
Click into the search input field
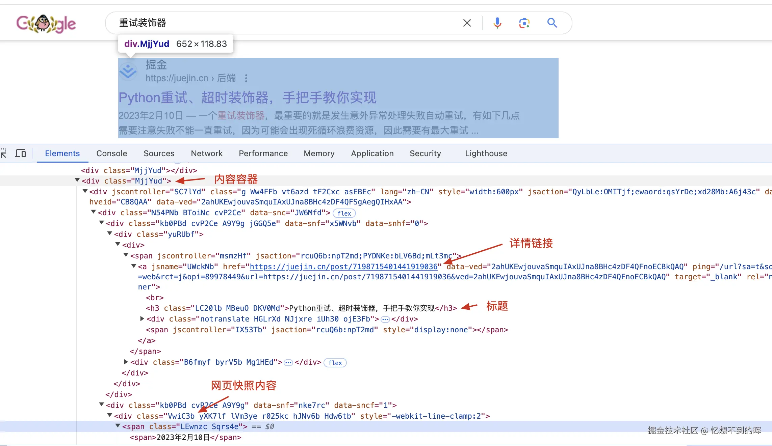(270, 23)
